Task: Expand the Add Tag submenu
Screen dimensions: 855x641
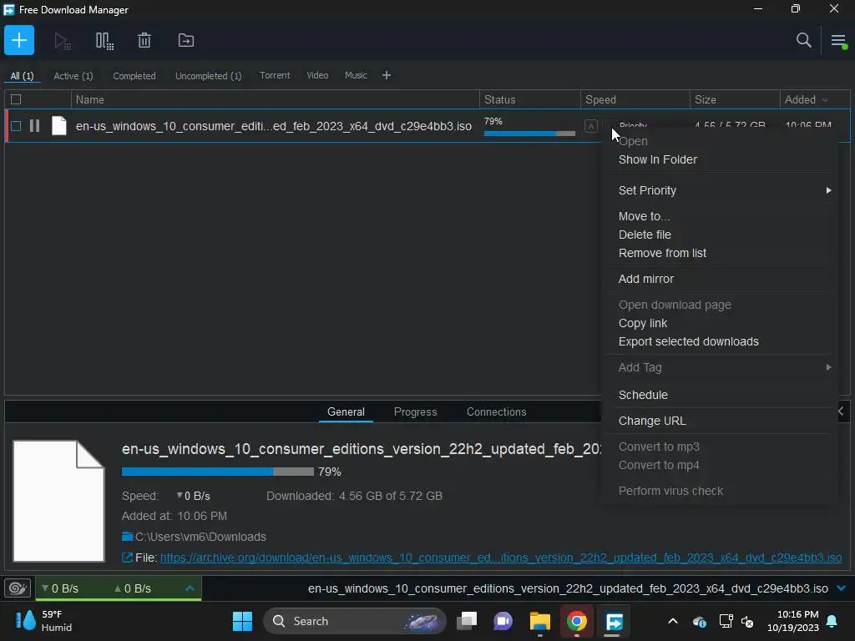Action: tap(828, 367)
